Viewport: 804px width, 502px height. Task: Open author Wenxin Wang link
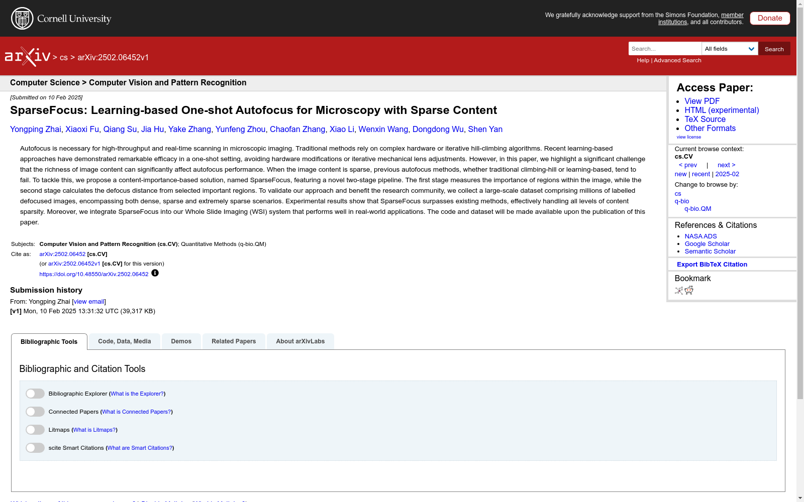tap(383, 130)
